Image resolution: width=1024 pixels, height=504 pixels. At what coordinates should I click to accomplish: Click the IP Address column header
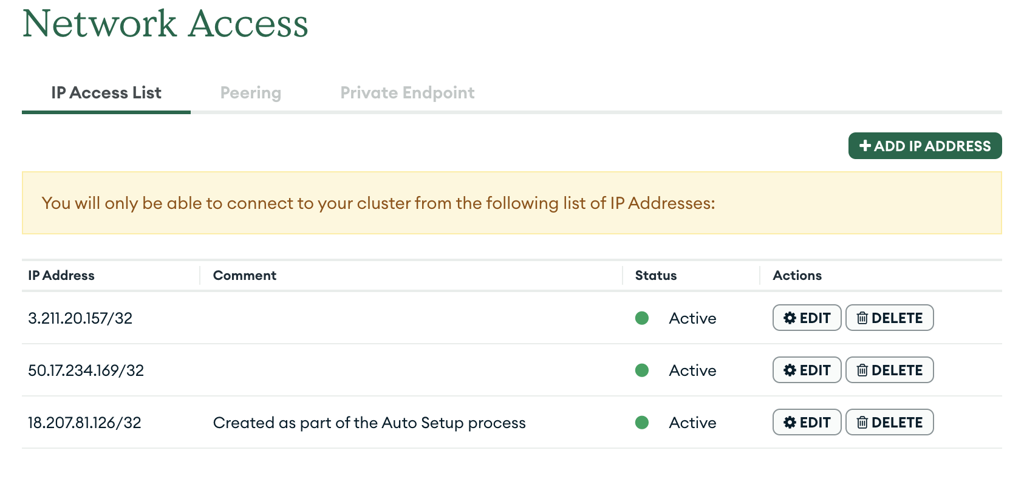[x=62, y=275]
